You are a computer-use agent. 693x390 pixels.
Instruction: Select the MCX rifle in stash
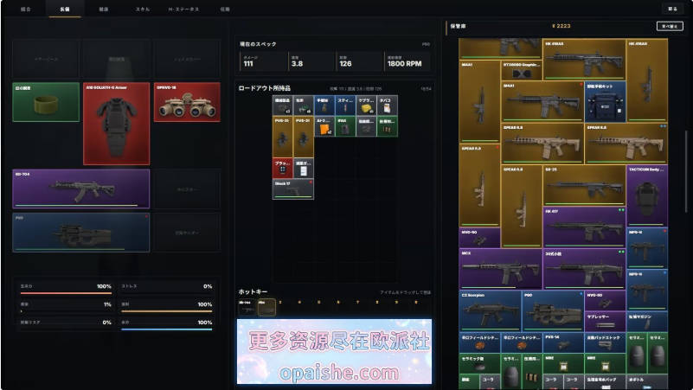[500, 269]
